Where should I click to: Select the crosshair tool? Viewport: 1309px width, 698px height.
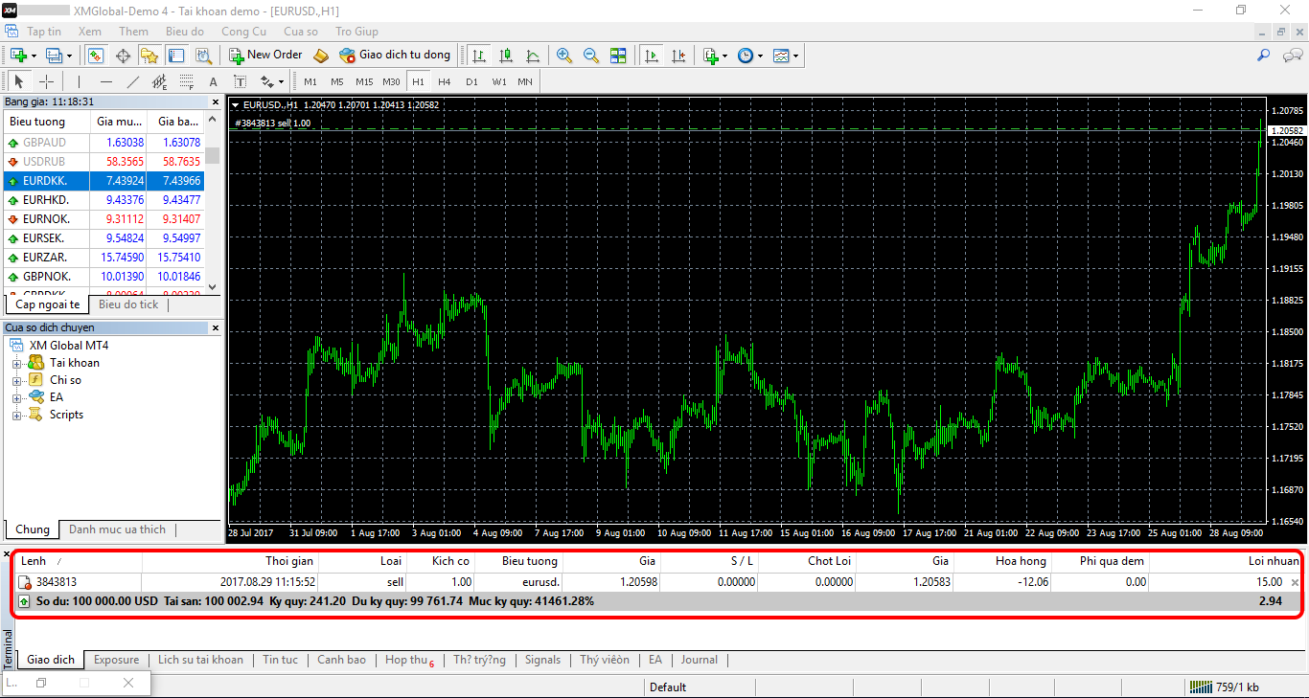pyautogui.click(x=46, y=81)
